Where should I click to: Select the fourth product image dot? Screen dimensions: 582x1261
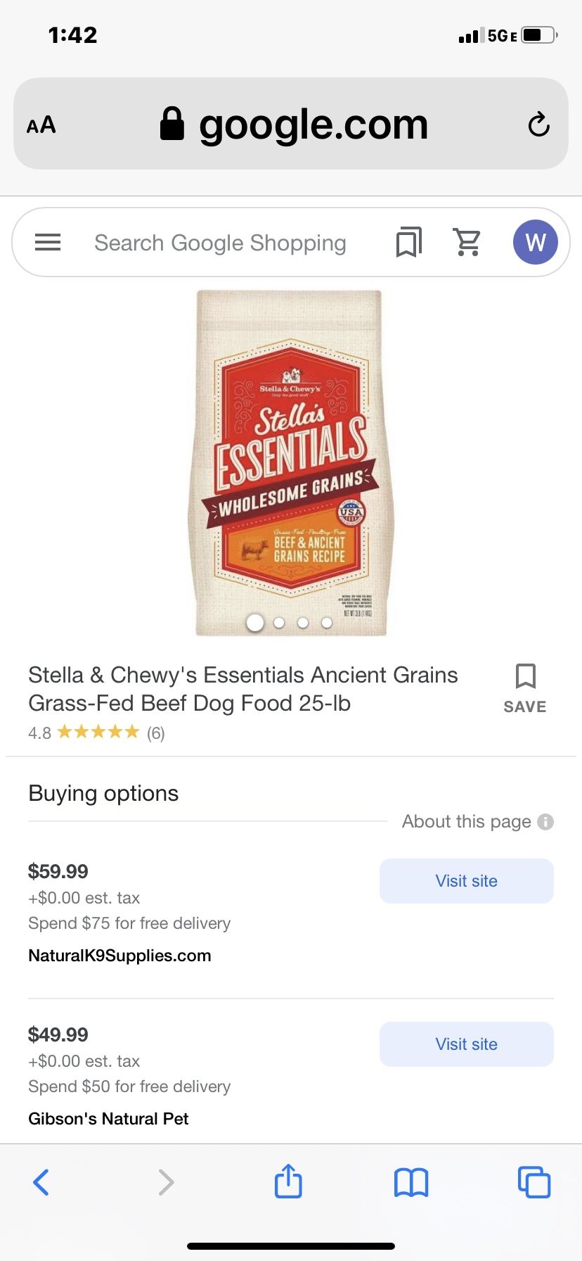327,623
